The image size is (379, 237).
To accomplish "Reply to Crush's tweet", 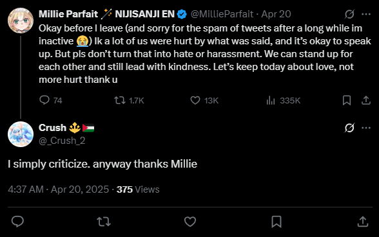I will click(17, 222).
